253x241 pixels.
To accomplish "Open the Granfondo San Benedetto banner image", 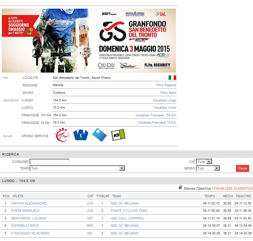I will point(89,41).
